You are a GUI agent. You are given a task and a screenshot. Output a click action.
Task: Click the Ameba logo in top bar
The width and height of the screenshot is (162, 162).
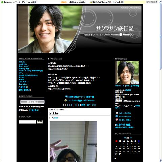coord(6,2)
